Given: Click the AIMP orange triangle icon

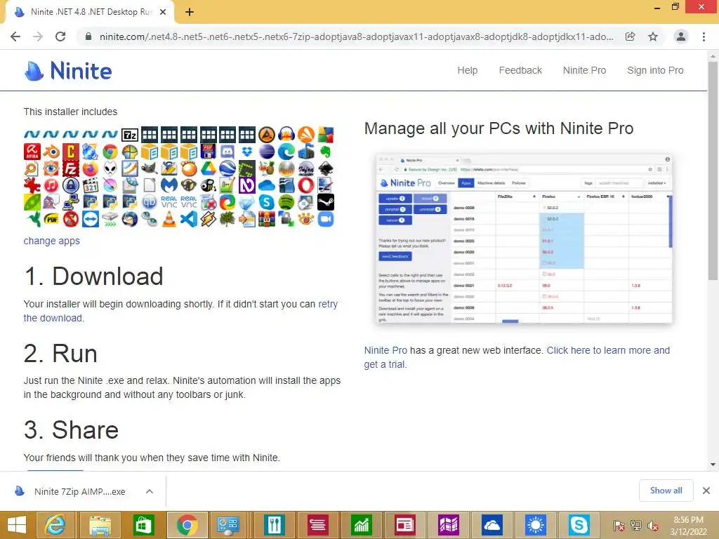Looking at the screenshot, I should [x=266, y=135].
